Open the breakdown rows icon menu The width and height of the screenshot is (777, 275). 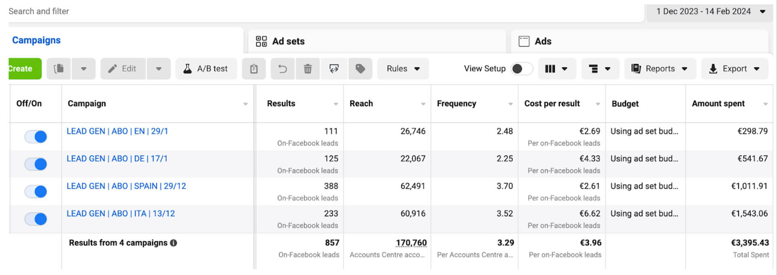click(x=599, y=69)
